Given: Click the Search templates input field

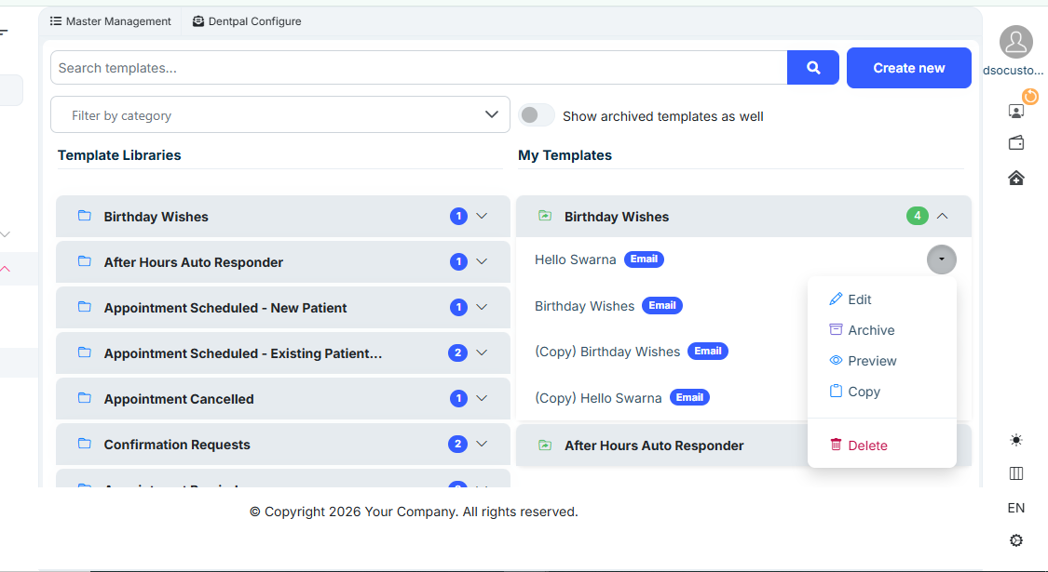Looking at the screenshot, I should click(419, 68).
